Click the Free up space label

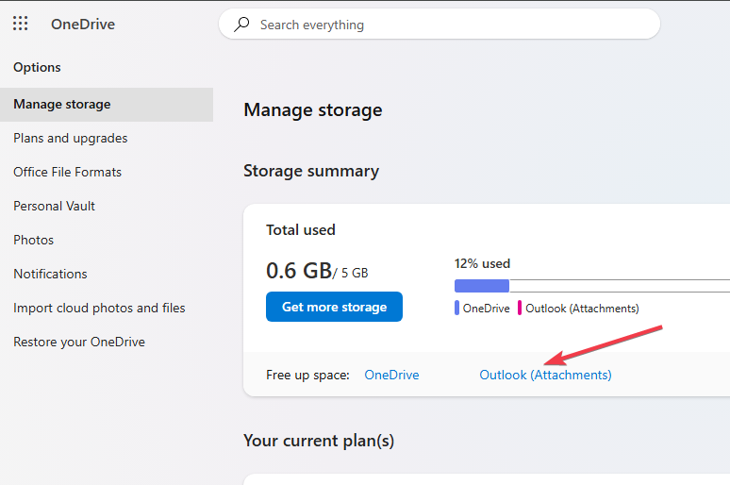(307, 375)
